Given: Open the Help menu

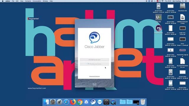Looking at the screenshot, I should 51,1.
